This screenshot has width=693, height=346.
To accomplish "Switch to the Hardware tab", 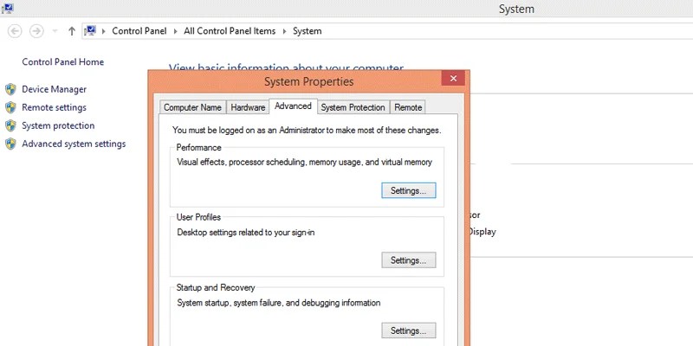I will point(248,107).
